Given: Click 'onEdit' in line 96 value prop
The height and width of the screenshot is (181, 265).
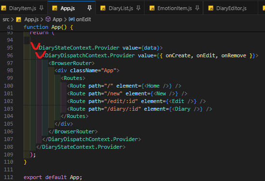Looking at the screenshot, I should click(206, 55).
